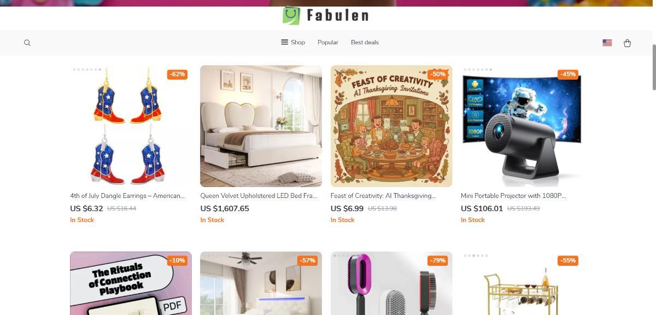The height and width of the screenshot is (315, 656).
Task: Open Queen Velvet Upholstered LED Bed link
Action: point(259,195)
